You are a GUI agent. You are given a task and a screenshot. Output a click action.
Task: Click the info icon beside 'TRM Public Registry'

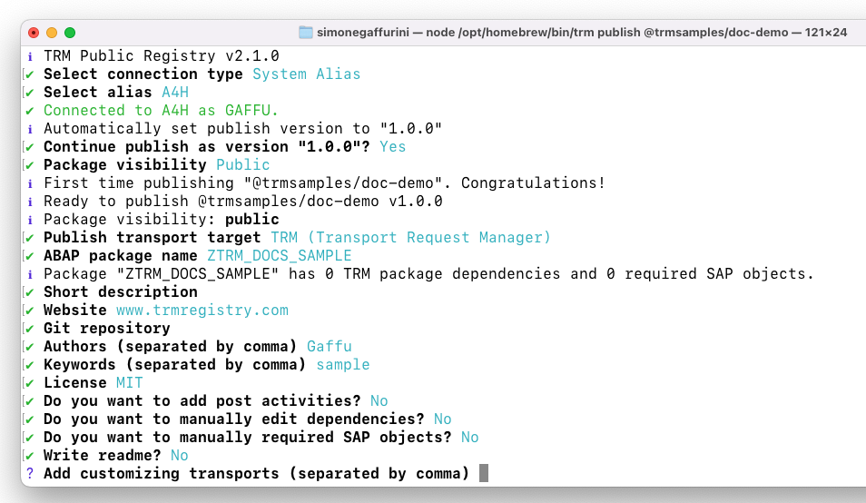pyautogui.click(x=30, y=56)
